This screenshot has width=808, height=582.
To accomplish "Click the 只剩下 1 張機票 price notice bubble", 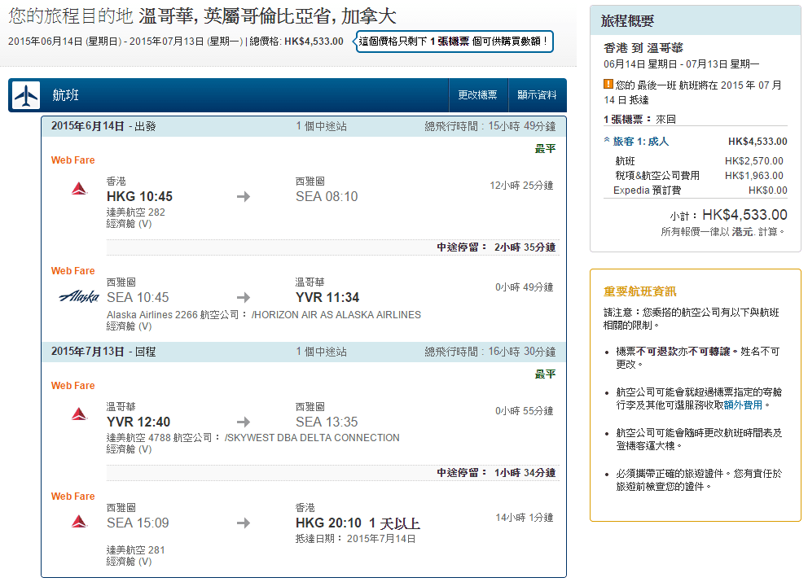I will coord(455,41).
